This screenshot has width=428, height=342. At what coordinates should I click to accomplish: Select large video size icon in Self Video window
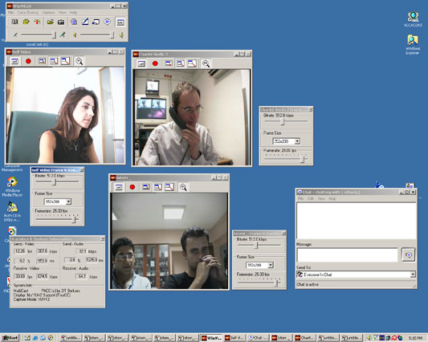click(x=65, y=61)
